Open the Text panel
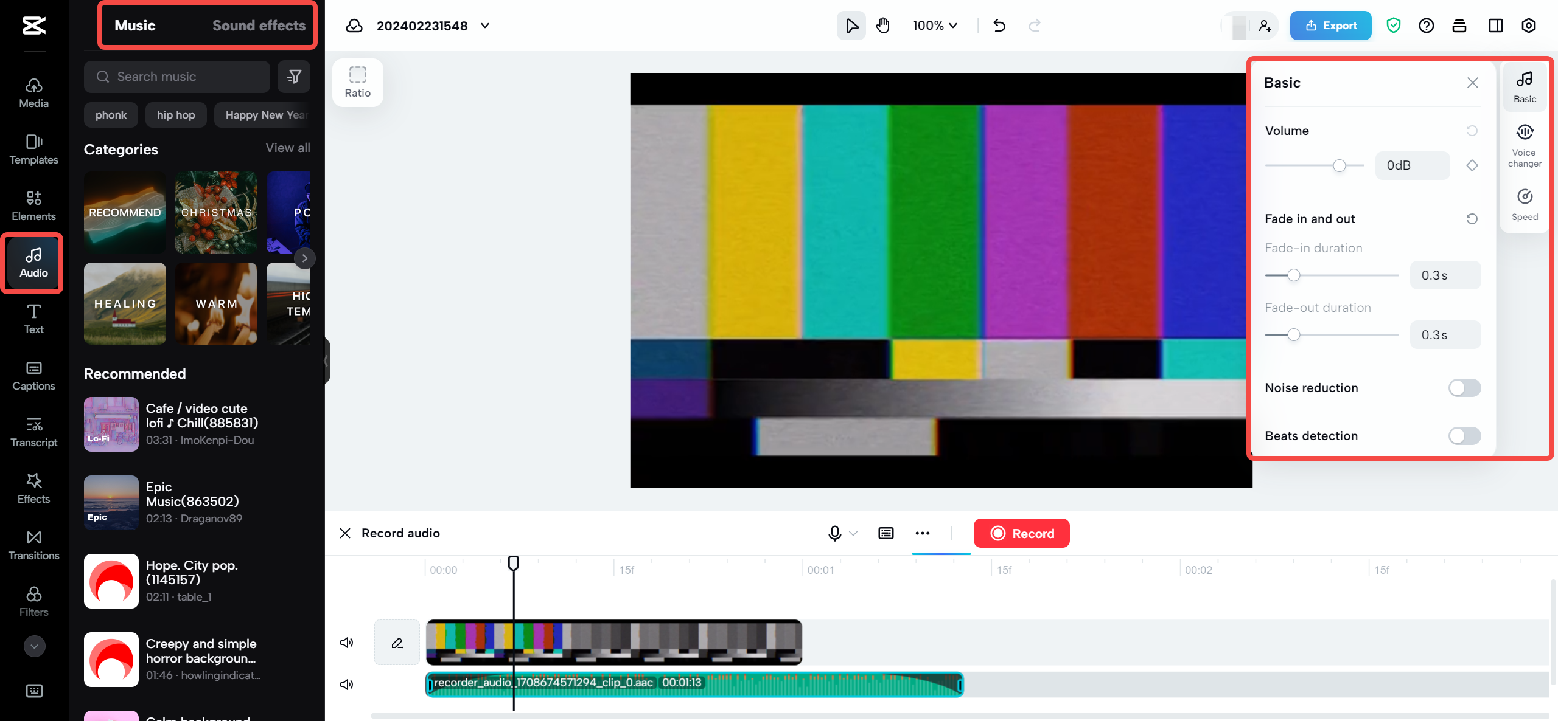The image size is (1558, 721). [x=33, y=319]
